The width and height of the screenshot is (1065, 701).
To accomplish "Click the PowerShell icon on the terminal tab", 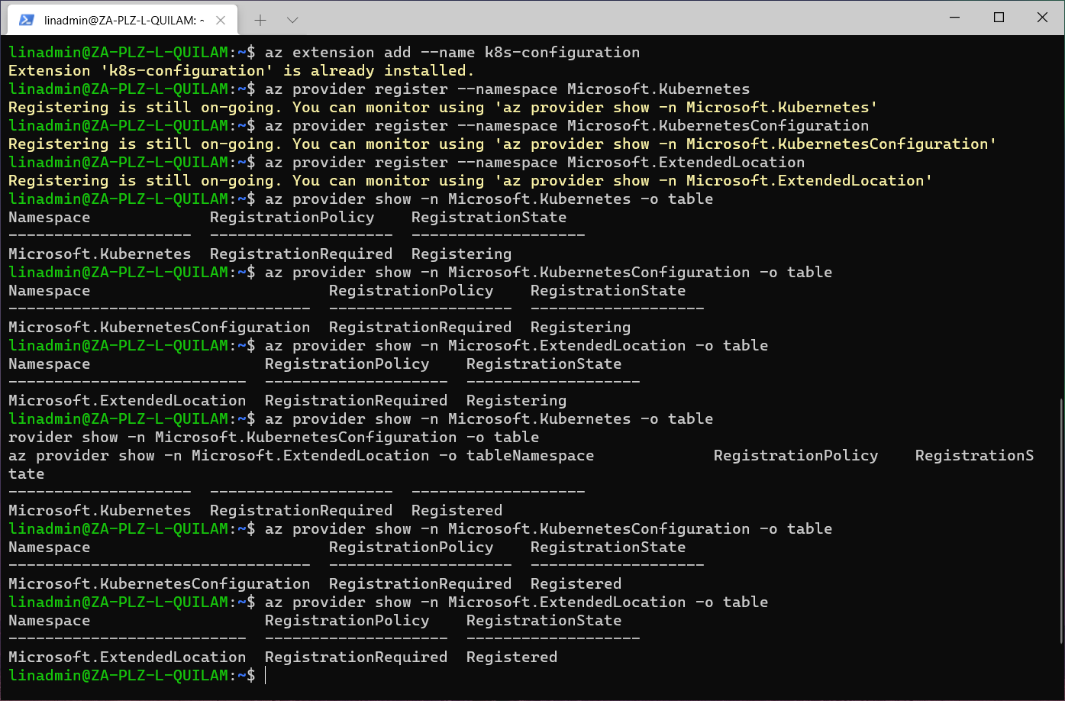I will pyautogui.click(x=26, y=20).
